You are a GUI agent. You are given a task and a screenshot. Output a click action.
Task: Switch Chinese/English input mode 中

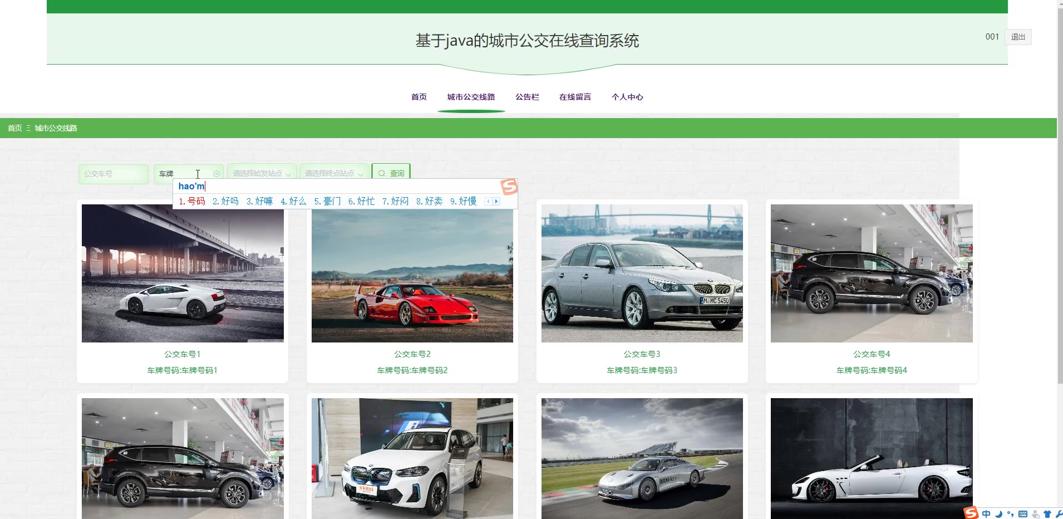click(986, 514)
